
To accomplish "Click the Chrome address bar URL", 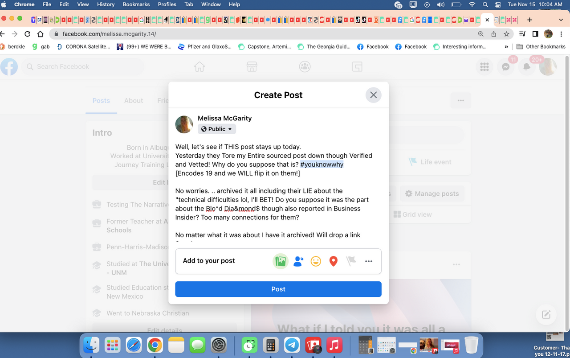I will [x=109, y=34].
